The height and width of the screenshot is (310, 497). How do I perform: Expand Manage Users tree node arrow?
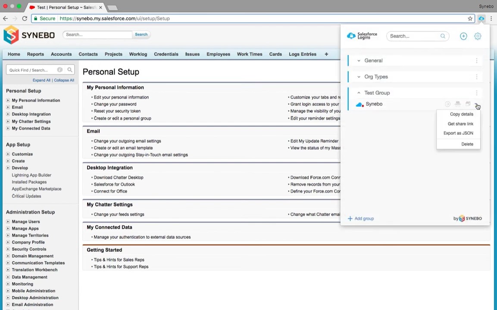click(8, 221)
